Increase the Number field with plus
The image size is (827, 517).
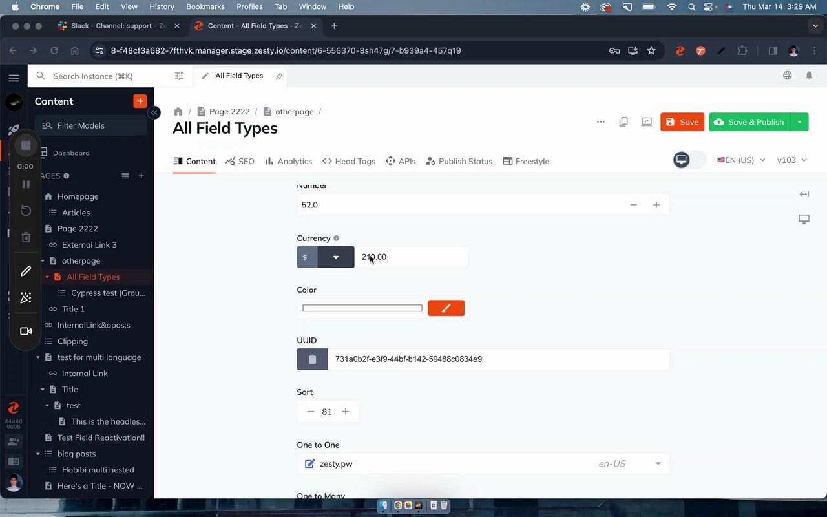(x=656, y=205)
